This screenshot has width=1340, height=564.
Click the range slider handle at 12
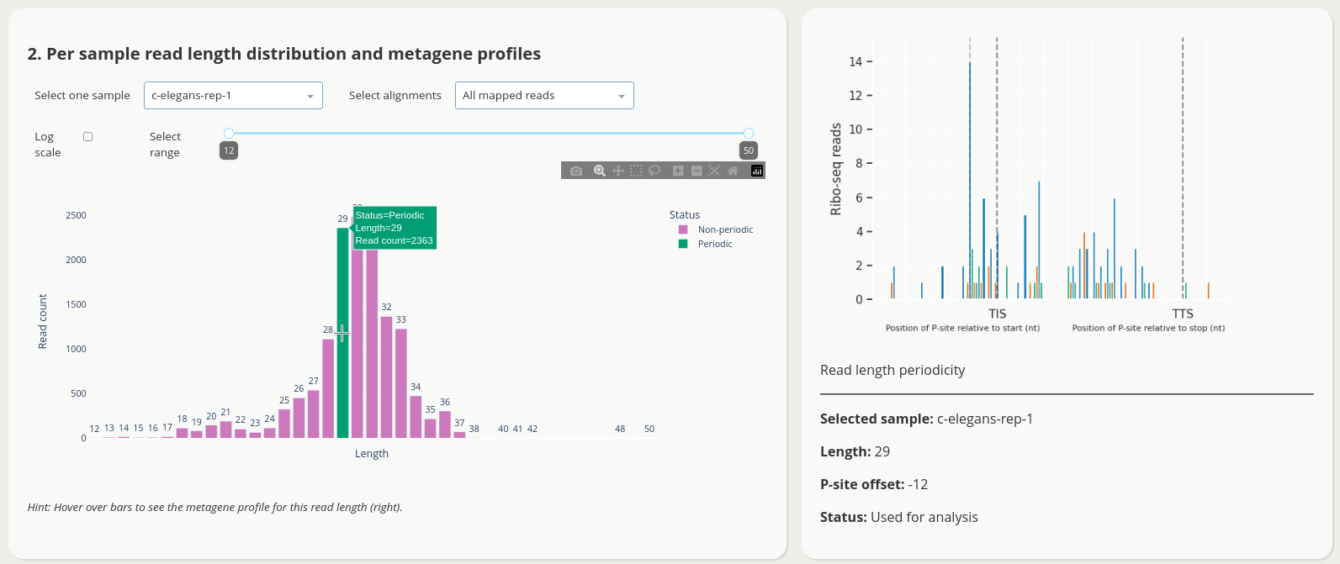pos(229,133)
